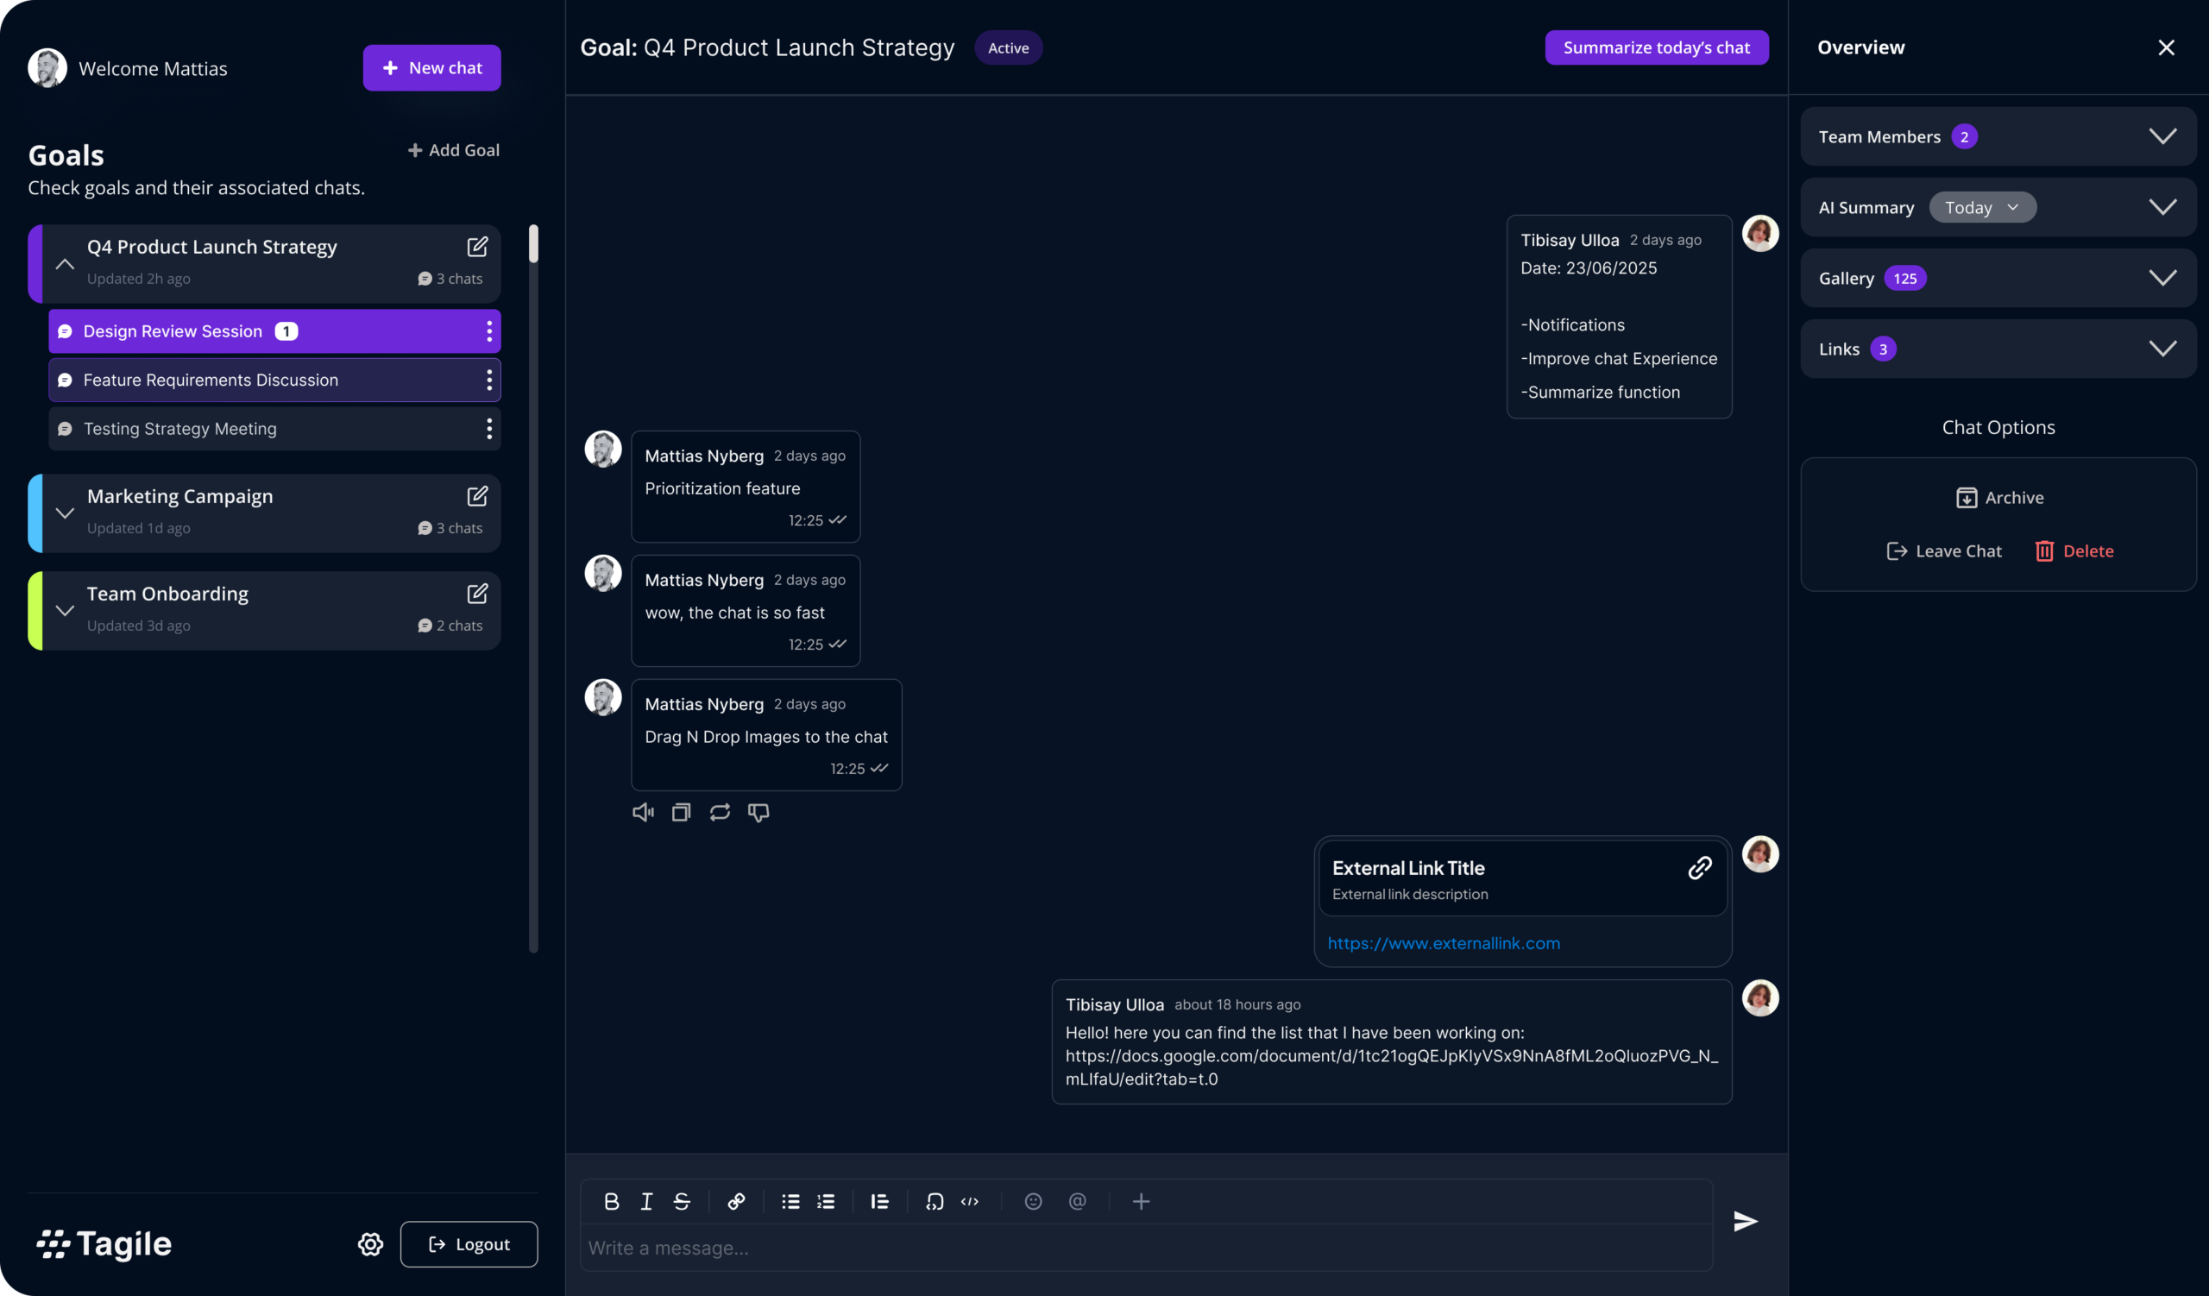Viewport: 2209px width, 1296px height.
Task: Click the copy message icon
Action: pyautogui.click(x=681, y=812)
